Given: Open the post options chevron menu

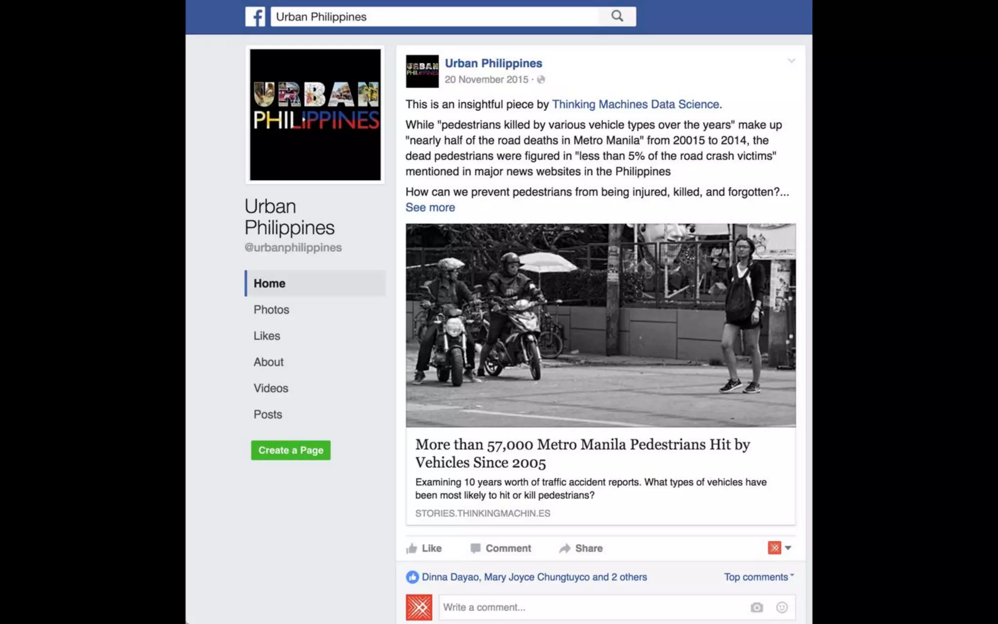Looking at the screenshot, I should [x=791, y=61].
